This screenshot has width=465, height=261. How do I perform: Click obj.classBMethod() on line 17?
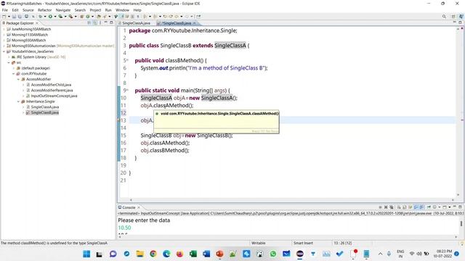click(x=165, y=151)
